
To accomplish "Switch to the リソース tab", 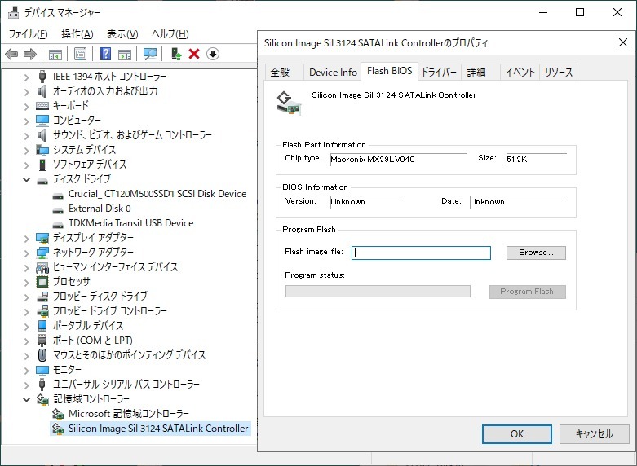I will [x=559, y=73].
